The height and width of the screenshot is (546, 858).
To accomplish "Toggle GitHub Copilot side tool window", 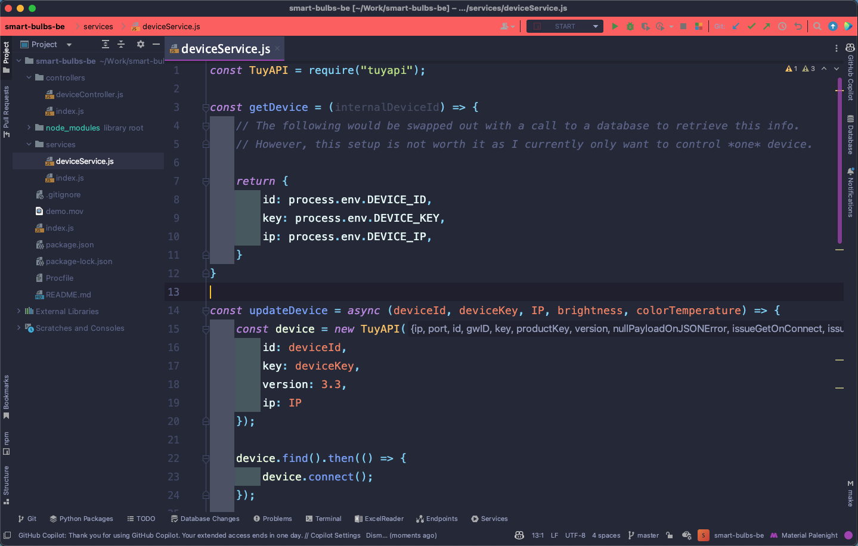I will point(850,72).
